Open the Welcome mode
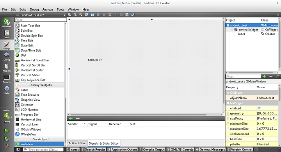281x152 pixels. coord(7,23)
